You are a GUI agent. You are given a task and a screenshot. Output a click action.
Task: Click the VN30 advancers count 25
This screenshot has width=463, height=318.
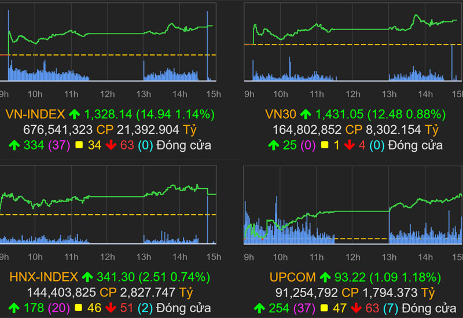click(290, 145)
